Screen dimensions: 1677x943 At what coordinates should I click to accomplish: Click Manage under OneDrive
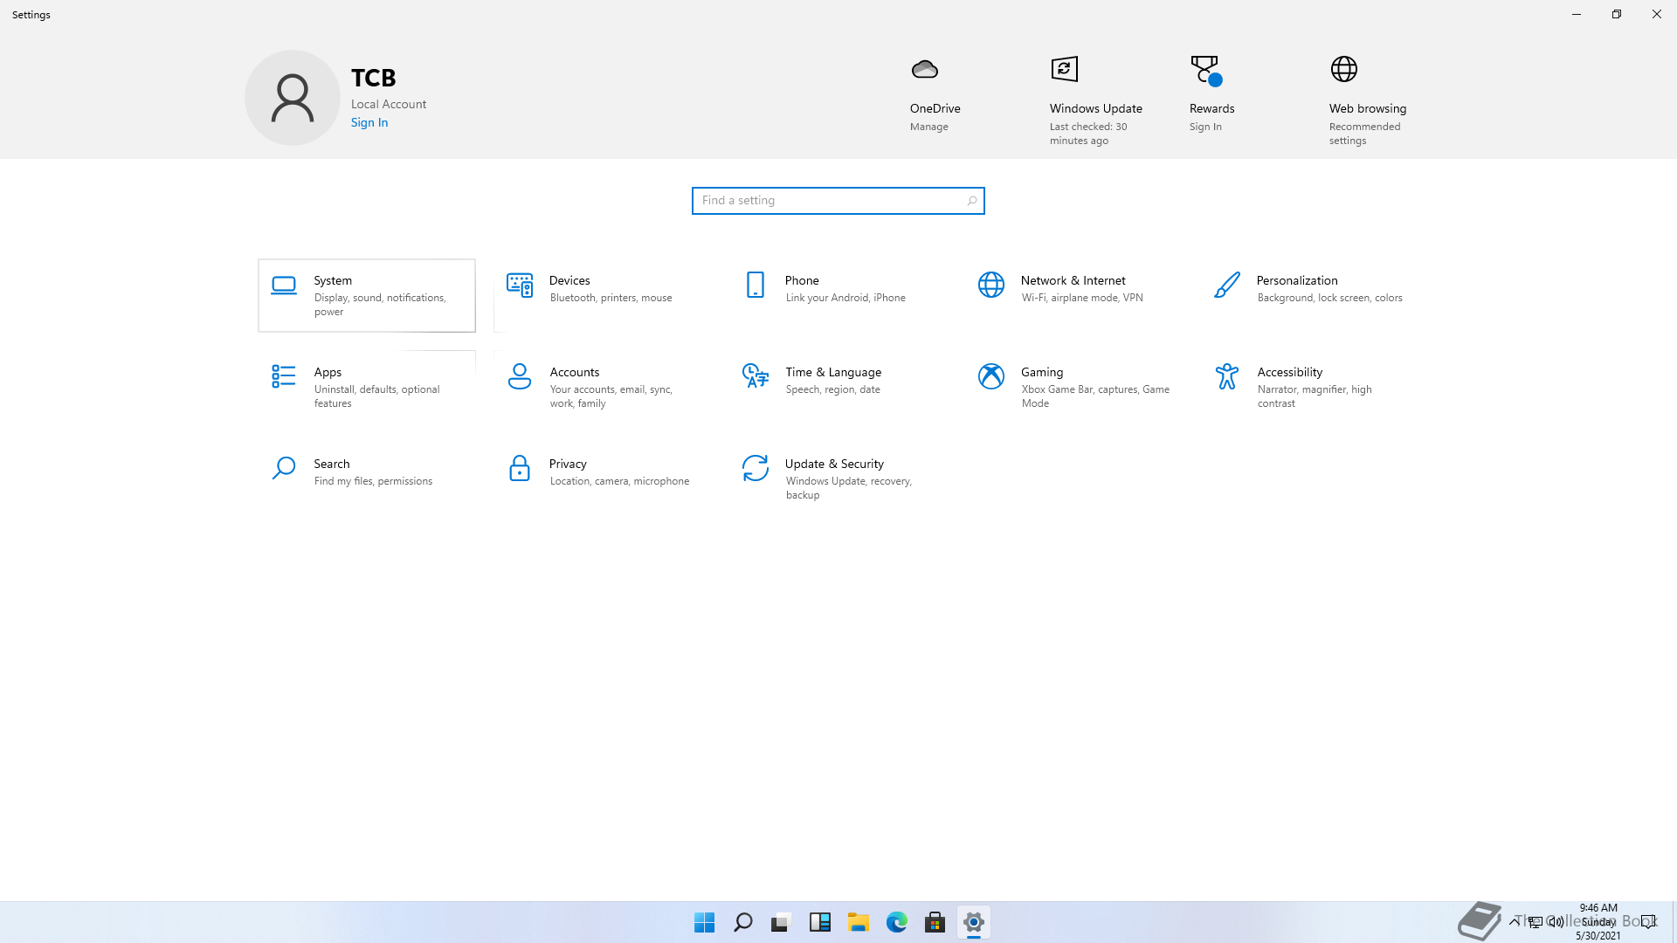(x=928, y=127)
